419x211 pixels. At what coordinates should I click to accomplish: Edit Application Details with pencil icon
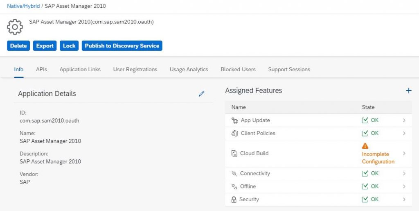201,93
